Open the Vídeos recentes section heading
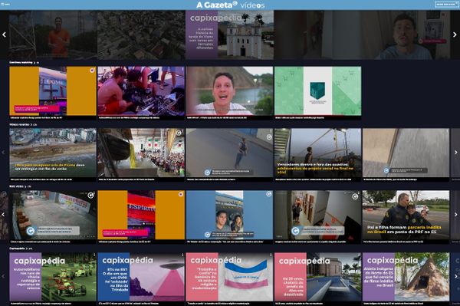The image size is (460, 306). coord(19,124)
